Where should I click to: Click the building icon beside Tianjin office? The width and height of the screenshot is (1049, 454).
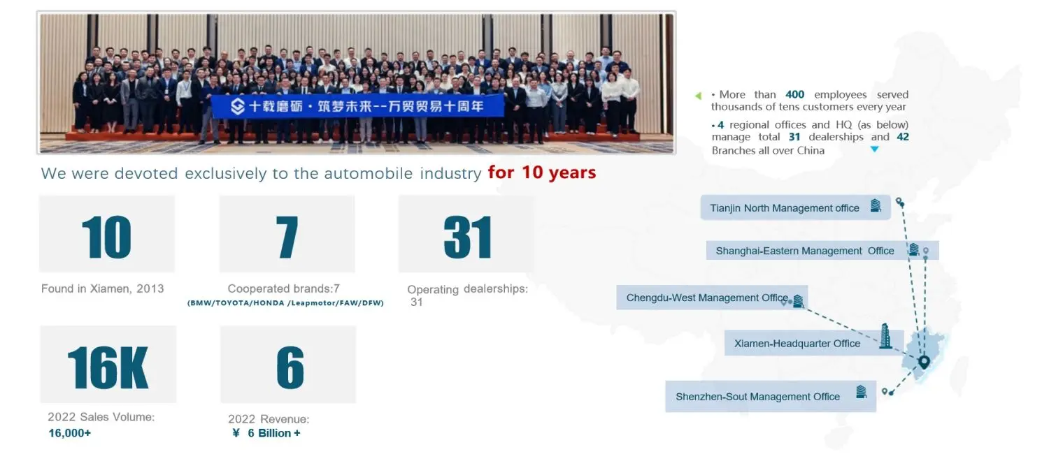pyautogui.click(x=876, y=205)
